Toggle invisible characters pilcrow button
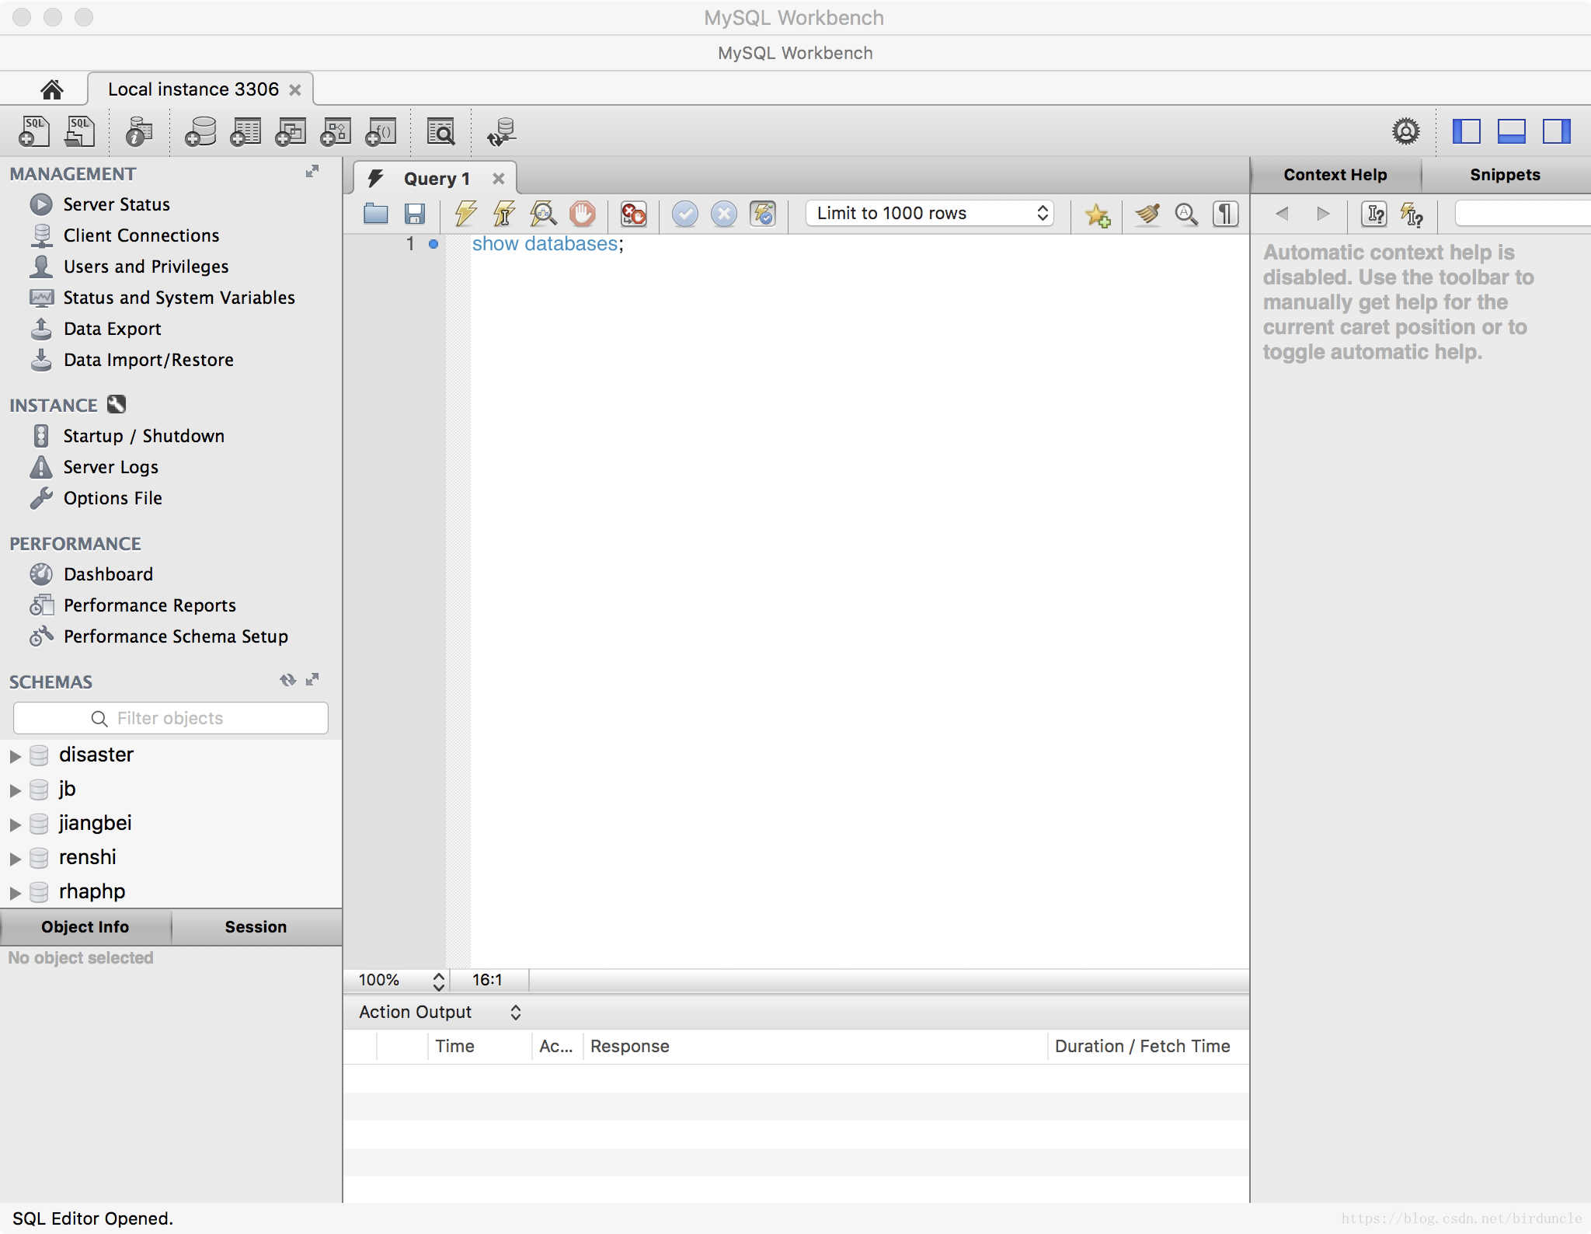Image resolution: width=1591 pixels, height=1234 pixels. (x=1225, y=214)
